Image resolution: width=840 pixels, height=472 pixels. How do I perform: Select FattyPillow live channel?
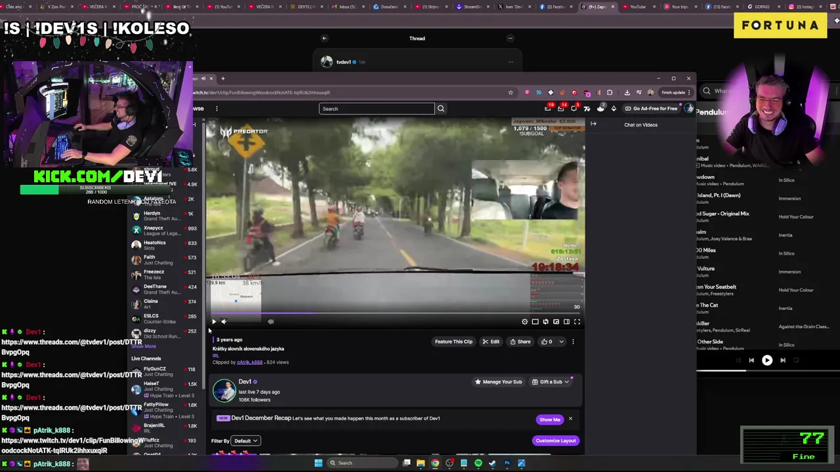point(164,410)
